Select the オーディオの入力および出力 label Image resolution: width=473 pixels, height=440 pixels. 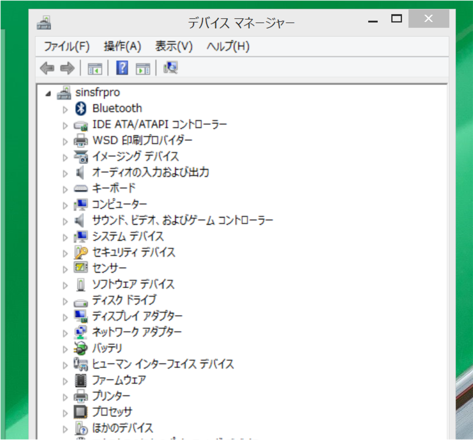tap(151, 172)
